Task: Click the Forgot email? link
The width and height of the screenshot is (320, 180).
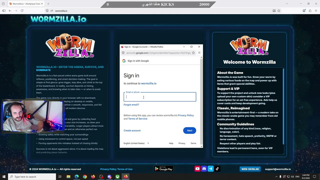Action: pyautogui.click(x=131, y=105)
